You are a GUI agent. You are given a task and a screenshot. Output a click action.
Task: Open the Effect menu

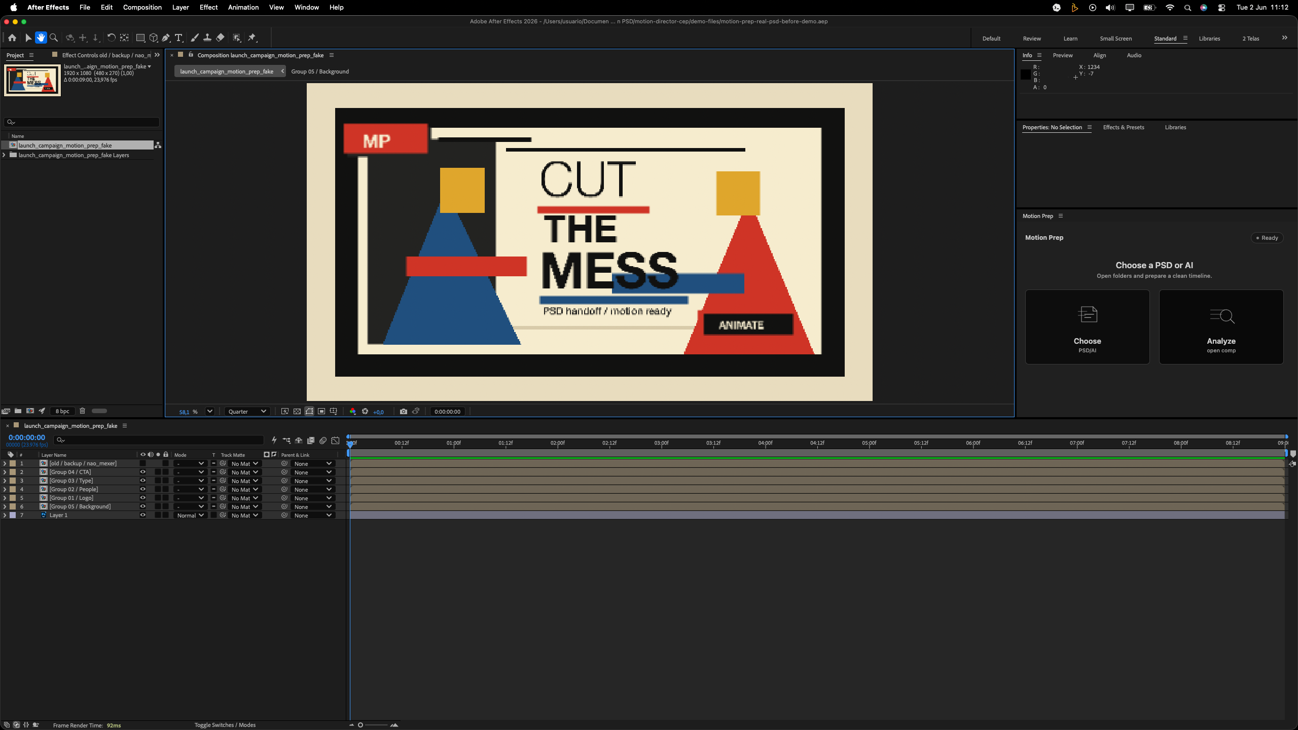[x=208, y=7]
